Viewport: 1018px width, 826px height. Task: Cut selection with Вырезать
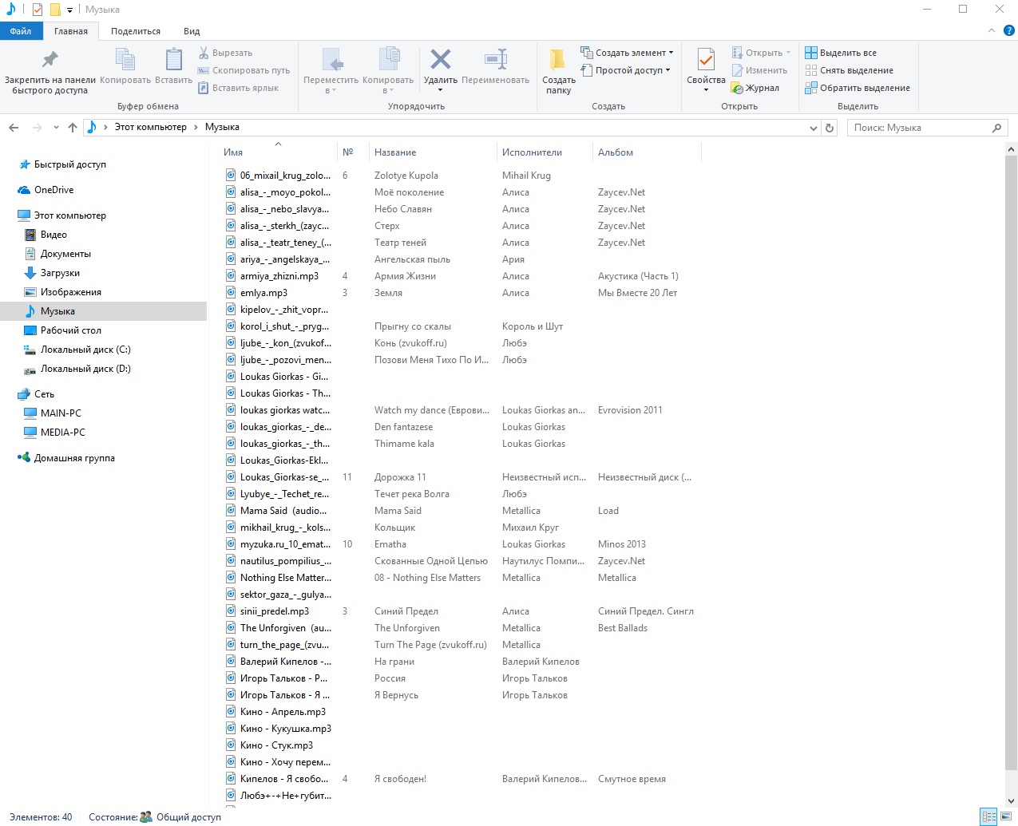coord(225,53)
